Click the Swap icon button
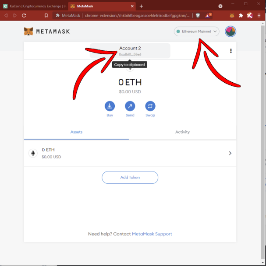This screenshot has height=266, width=266. click(150, 106)
